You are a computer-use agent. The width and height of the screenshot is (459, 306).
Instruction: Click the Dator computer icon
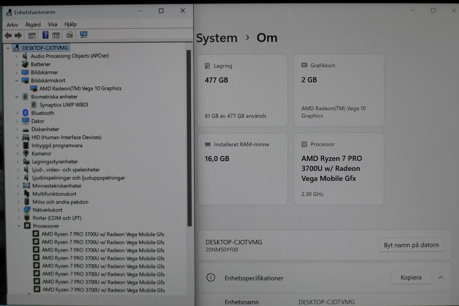[25, 120]
